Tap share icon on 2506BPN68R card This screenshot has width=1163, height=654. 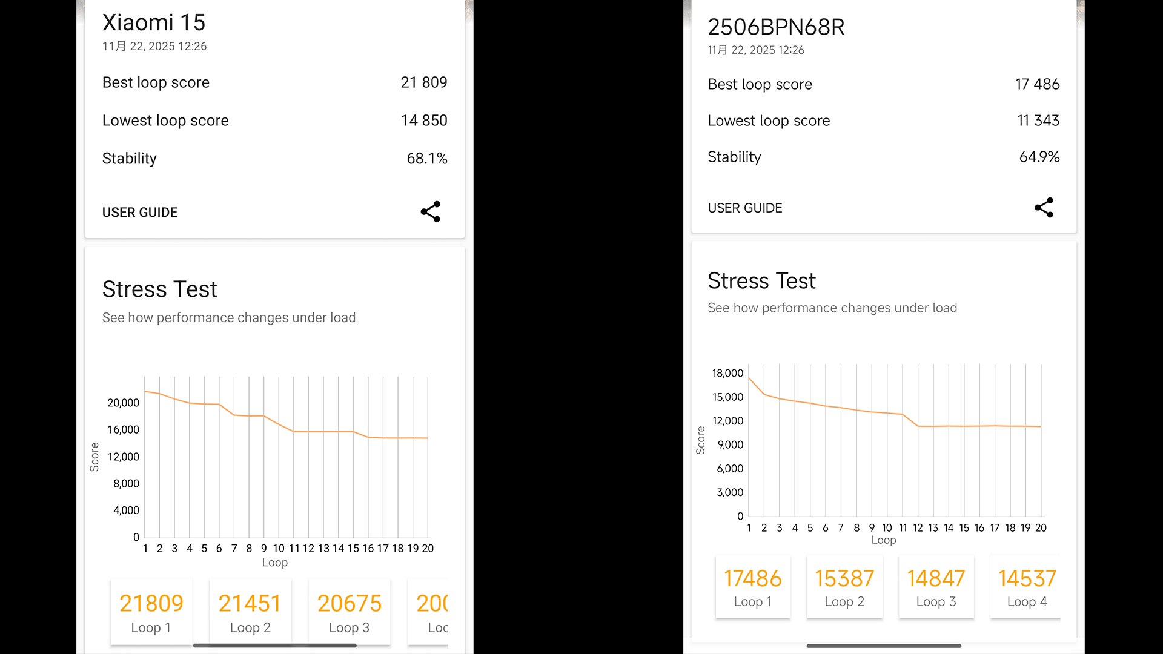[1044, 208]
